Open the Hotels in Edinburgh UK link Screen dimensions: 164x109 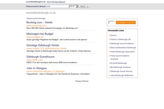tap(121, 40)
